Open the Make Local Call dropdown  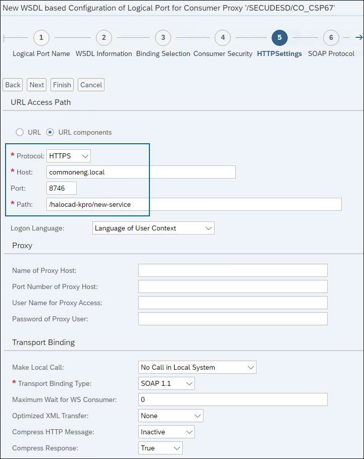[197, 367]
